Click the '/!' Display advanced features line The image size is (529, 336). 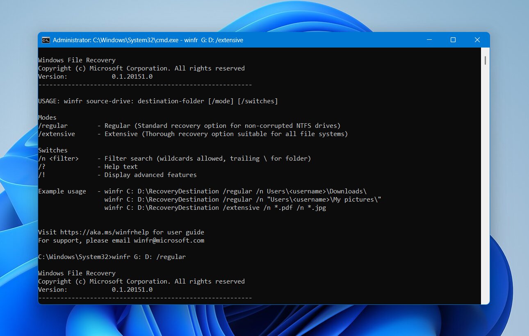tap(117, 175)
